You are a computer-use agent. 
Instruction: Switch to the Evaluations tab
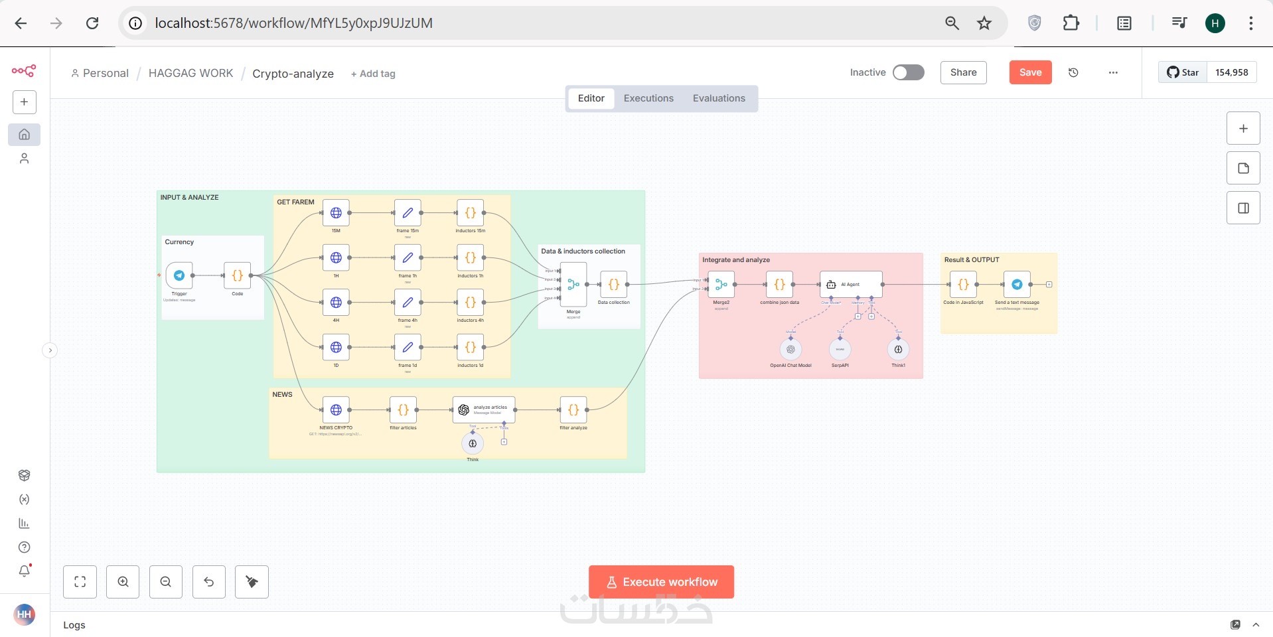pyautogui.click(x=719, y=98)
